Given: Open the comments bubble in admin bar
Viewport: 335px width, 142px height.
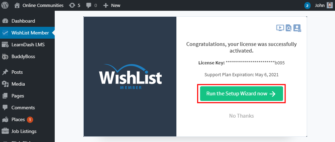Looking at the screenshot, I should point(91,6).
